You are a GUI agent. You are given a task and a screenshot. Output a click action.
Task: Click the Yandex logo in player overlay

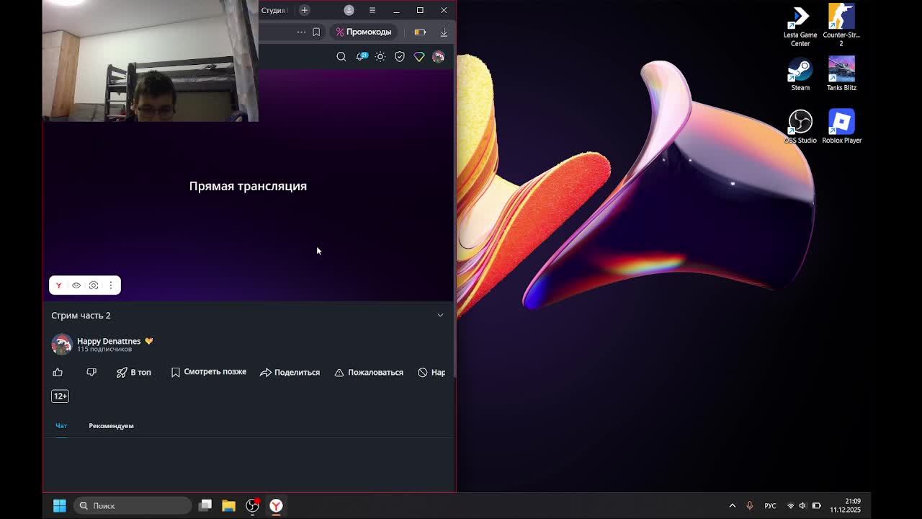tap(59, 285)
